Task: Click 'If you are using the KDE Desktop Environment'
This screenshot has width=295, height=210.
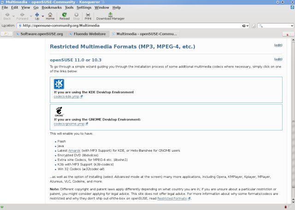Action: 94,92
